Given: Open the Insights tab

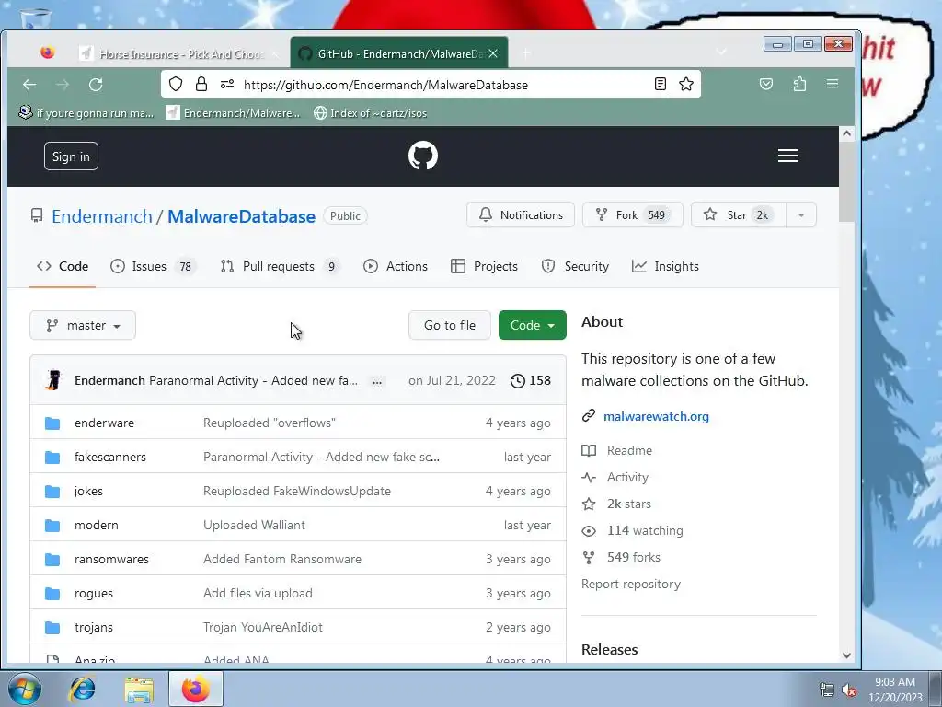Looking at the screenshot, I should [x=665, y=266].
